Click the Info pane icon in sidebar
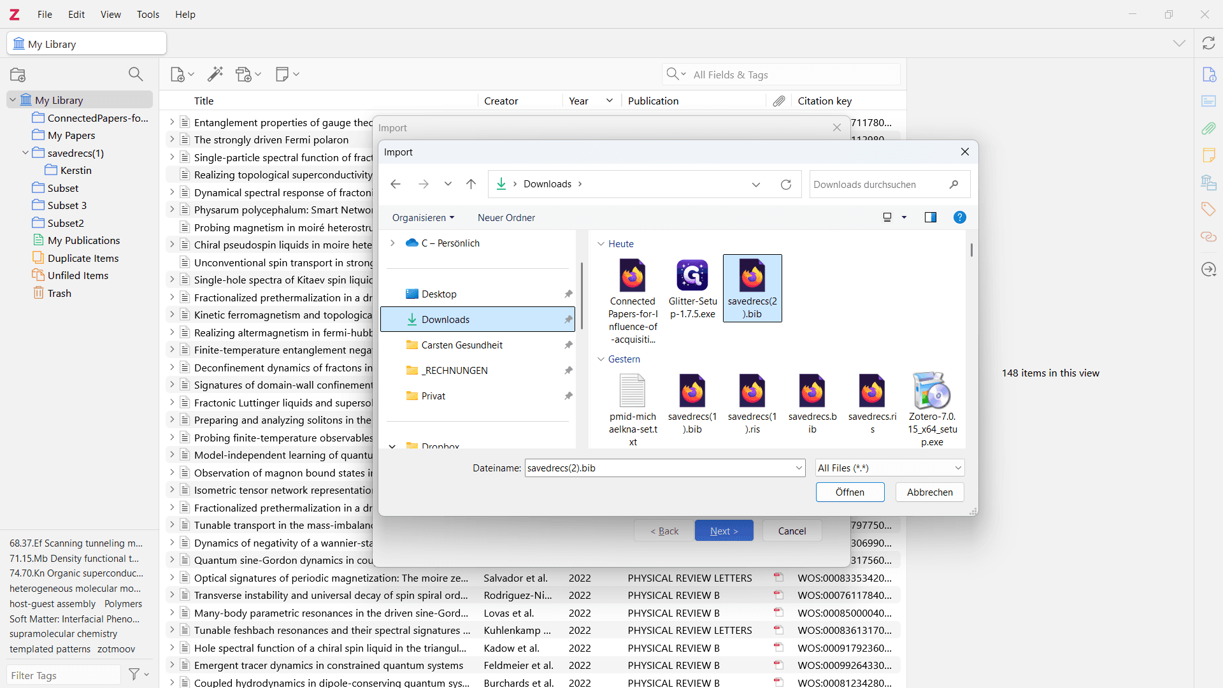The height and width of the screenshot is (688, 1223). (1208, 75)
